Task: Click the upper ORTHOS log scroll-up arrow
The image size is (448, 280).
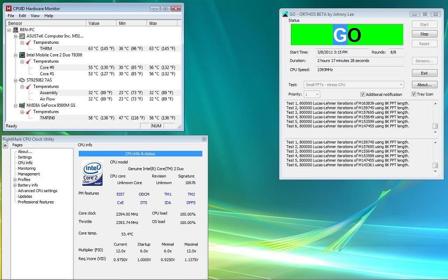Action: (435, 104)
